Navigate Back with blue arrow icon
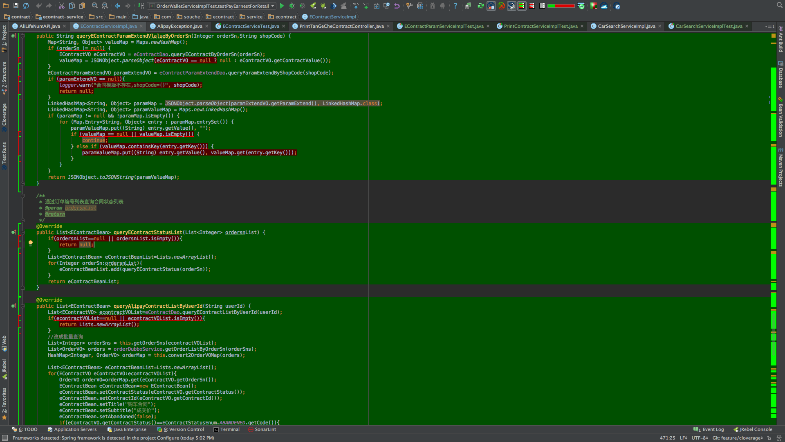The height and width of the screenshot is (442, 785). [x=118, y=6]
